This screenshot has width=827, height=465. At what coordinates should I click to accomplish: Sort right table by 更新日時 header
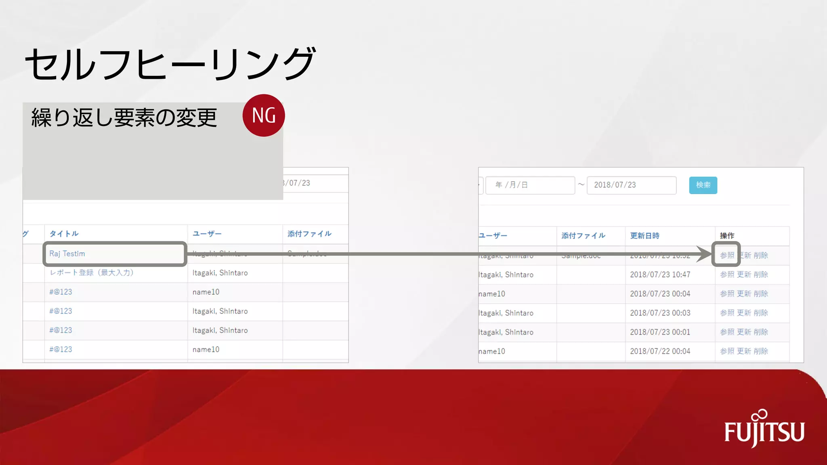coord(644,236)
